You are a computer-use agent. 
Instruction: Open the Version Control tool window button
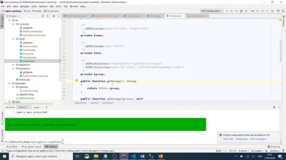tap(32, 147)
